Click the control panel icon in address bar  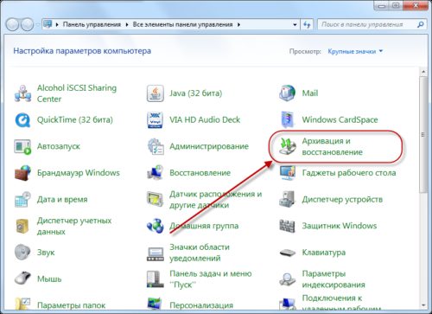[x=48, y=24]
